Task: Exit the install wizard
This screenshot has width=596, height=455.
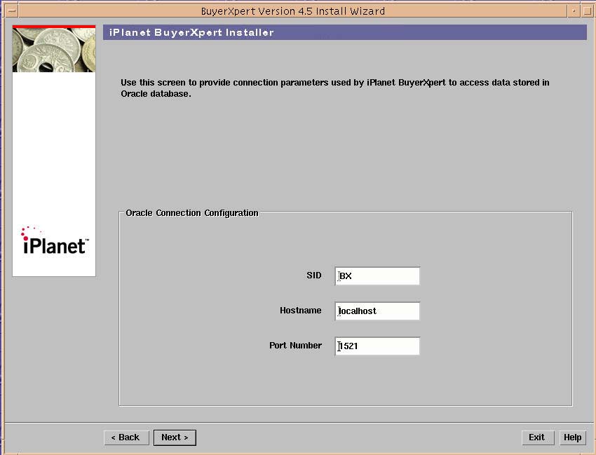Action: coord(538,437)
